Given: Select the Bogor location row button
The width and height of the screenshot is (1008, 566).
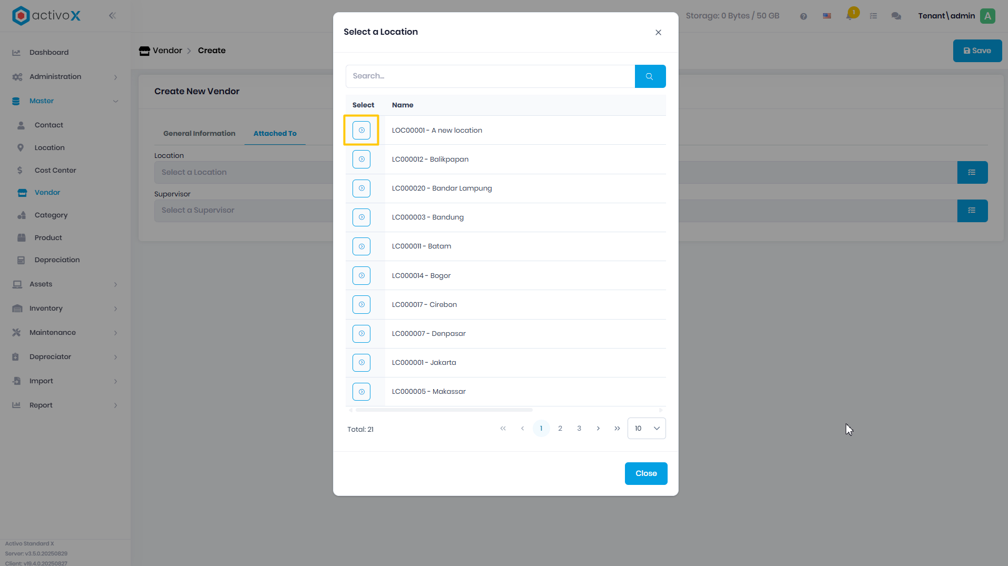Looking at the screenshot, I should tap(361, 275).
